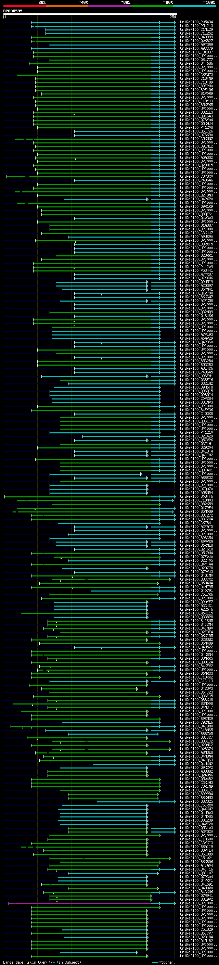The height and width of the screenshot is (965, 219).
Task: Click the green ~80% identity legend segment
Action: 152,6
